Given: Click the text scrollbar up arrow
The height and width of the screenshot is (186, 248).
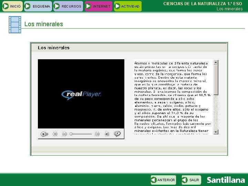Looking at the screenshot, I should click(216, 62).
